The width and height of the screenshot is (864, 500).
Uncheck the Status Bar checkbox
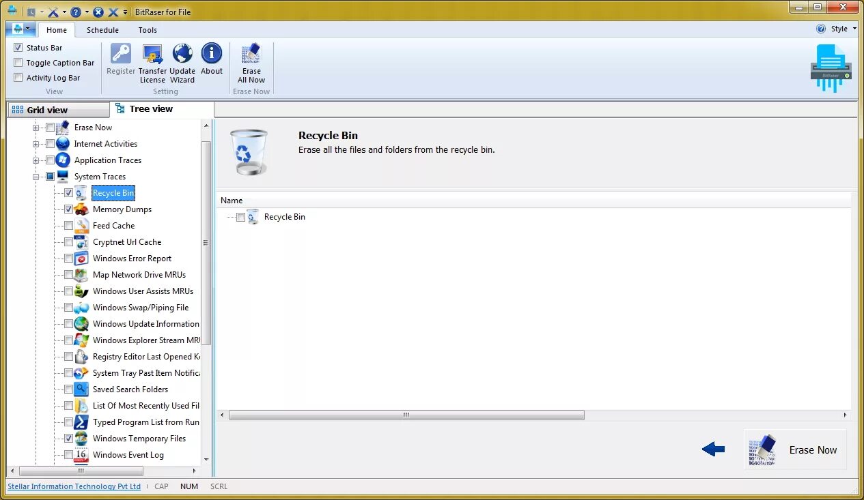[18, 48]
